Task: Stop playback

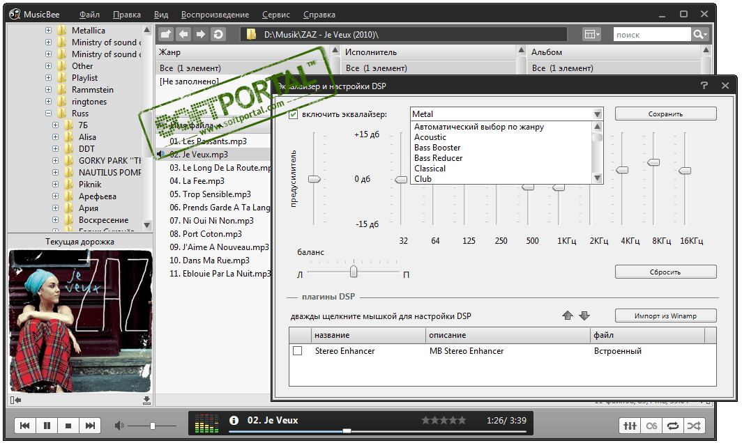Action: coord(68,426)
